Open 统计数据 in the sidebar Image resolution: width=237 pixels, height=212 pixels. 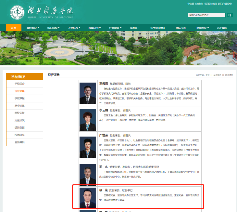point(19,128)
